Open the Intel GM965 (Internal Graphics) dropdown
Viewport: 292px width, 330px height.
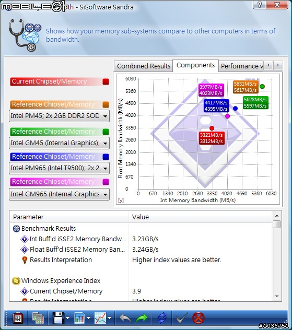59,194
